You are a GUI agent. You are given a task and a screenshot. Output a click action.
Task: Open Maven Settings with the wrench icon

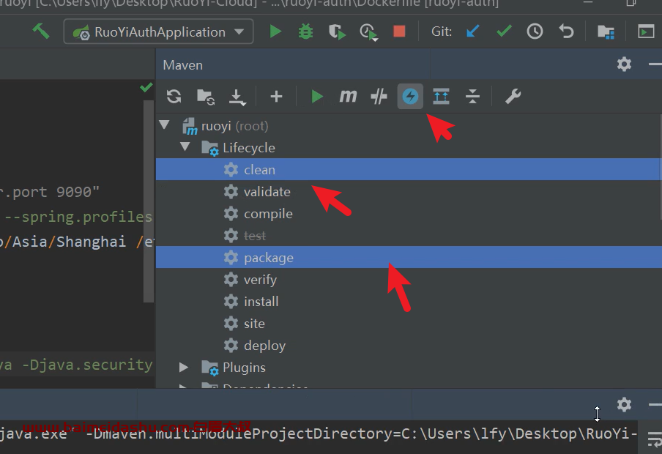click(513, 96)
